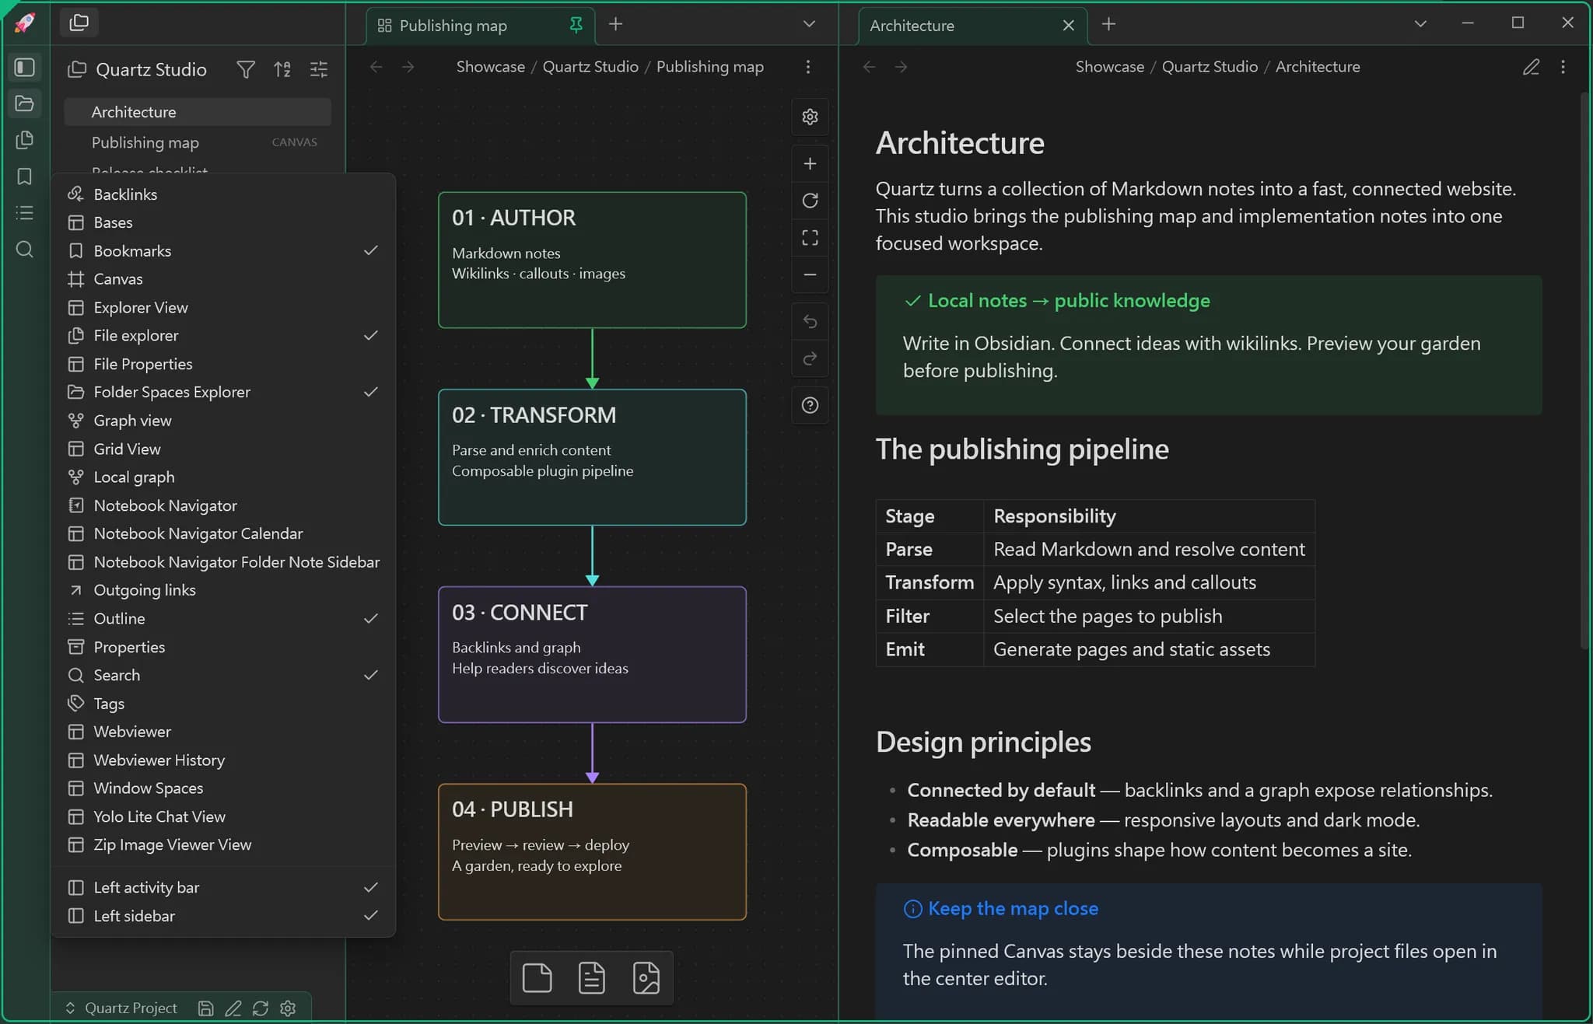Select Yolo Lite Chat View item

[x=223, y=816]
